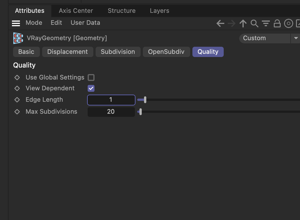The image size is (300, 220).
Task: Click the Edge Length value field
Action: tap(111, 100)
